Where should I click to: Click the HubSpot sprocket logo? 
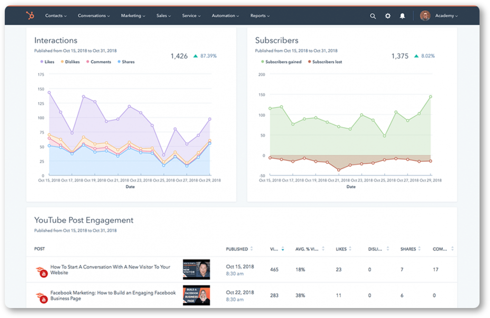coord(30,15)
